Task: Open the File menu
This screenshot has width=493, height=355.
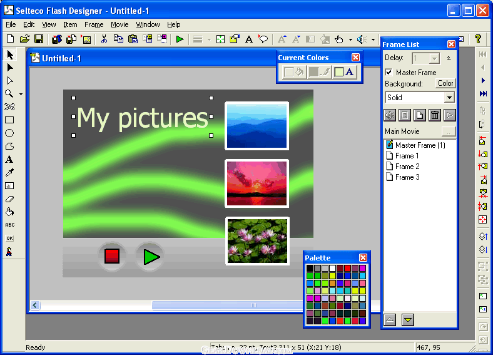Action: click(x=11, y=24)
